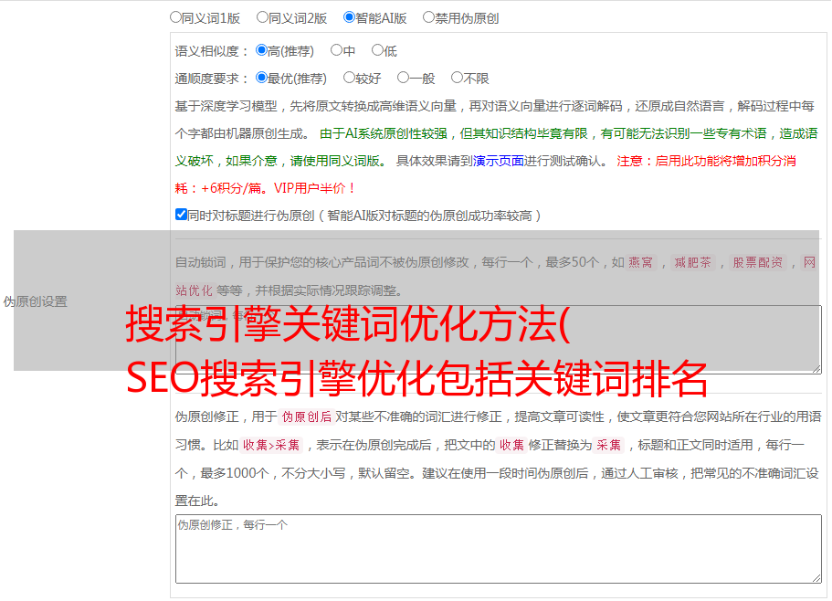The image size is (832, 601).
Task: Click the 自动锁词 textarea
Action: point(499,340)
